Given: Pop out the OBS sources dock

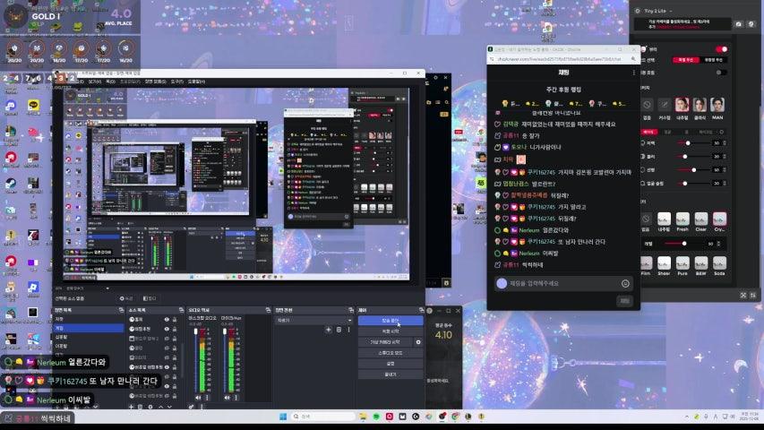Looking at the screenshot, I should point(181,310).
